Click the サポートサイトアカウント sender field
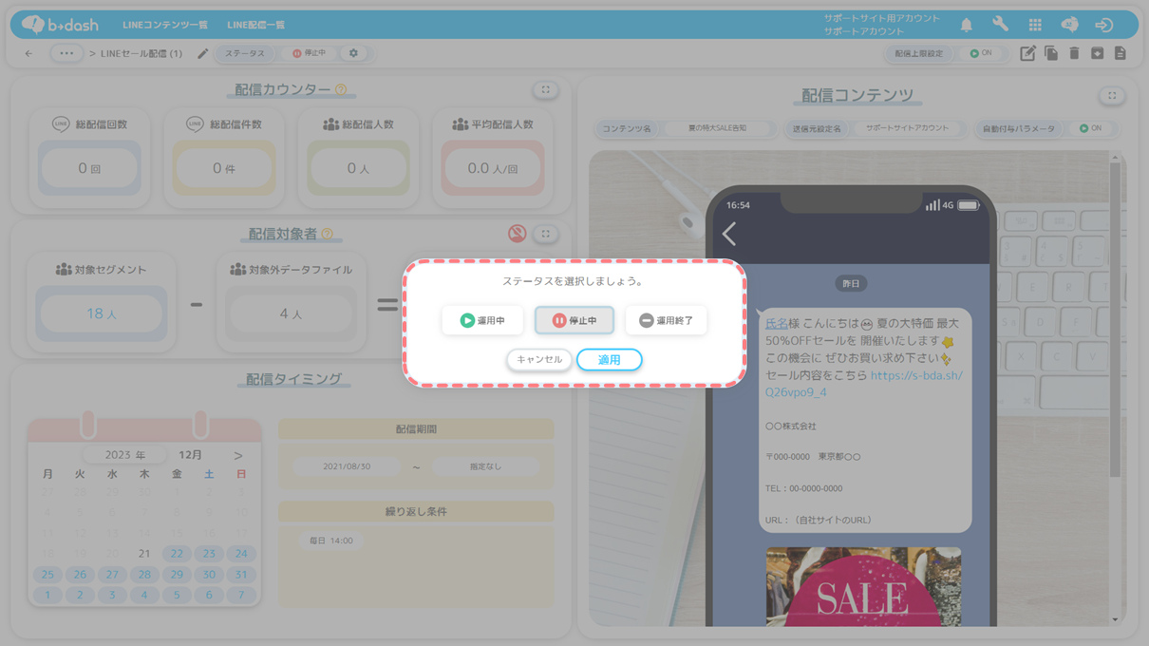The width and height of the screenshot is (1149, 646). (x=907, y=128)
